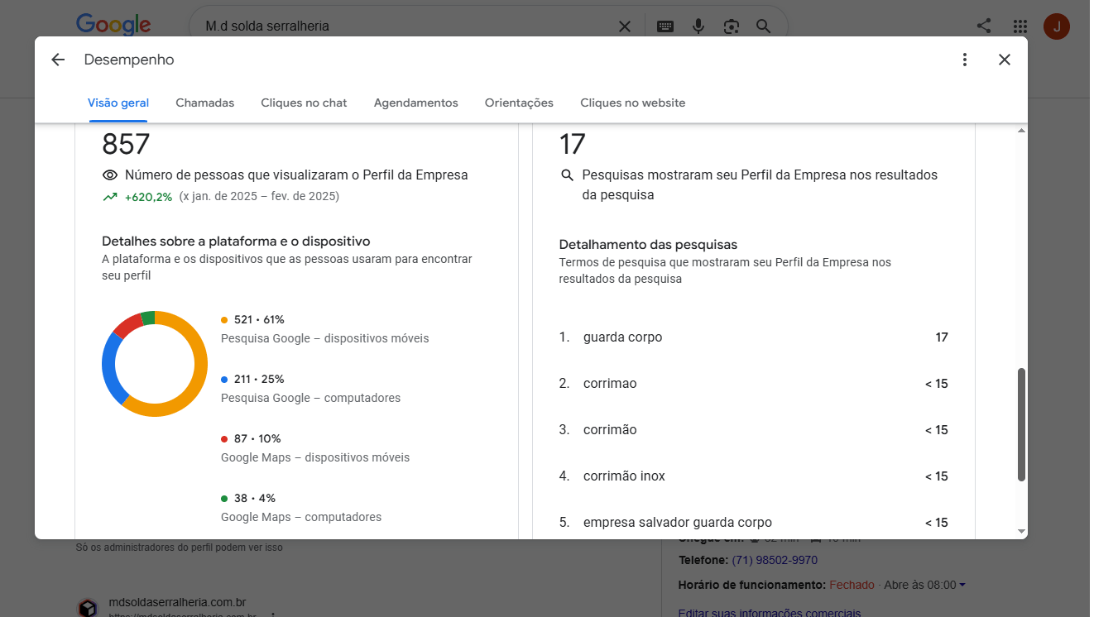Viewport: 1094px width, 617px height.
Task: Open search by image camera icon
Action: [731, 26]
